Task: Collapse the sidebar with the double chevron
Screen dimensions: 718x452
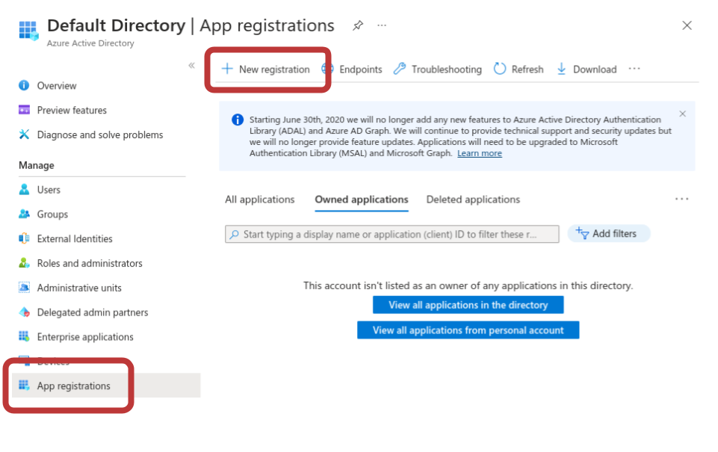Action: pos(191,65)
